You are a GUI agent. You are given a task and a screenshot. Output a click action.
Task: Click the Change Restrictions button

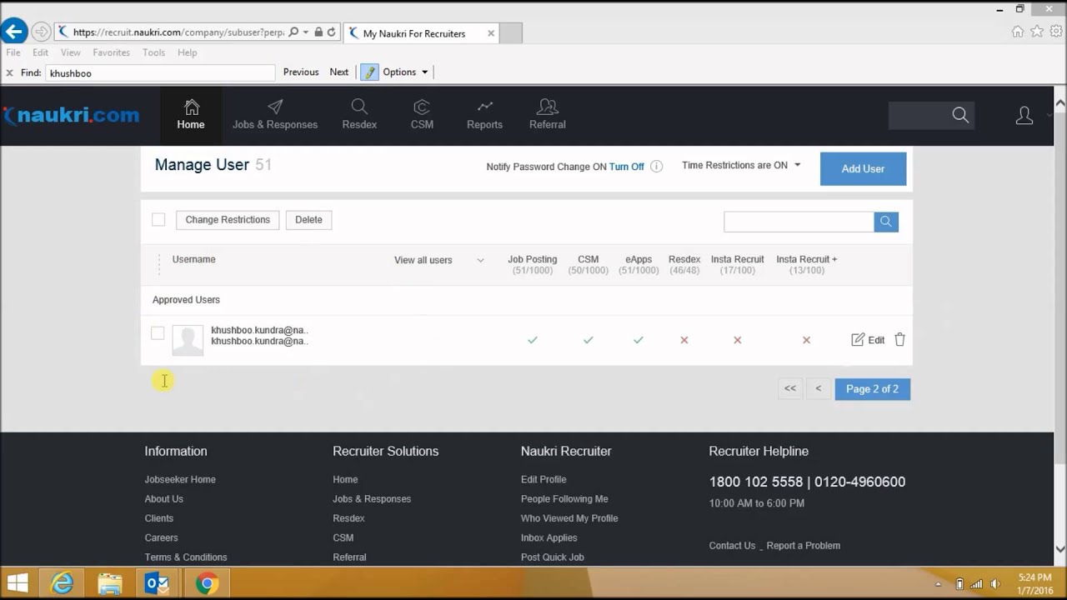(x=228, y=220)
